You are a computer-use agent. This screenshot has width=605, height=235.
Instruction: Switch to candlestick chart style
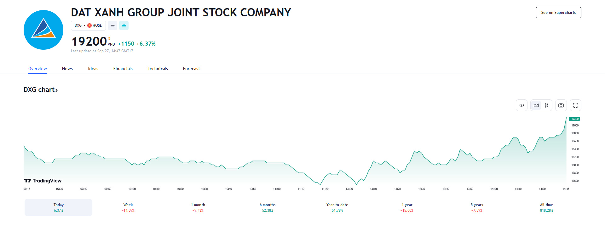click(547, 105)
